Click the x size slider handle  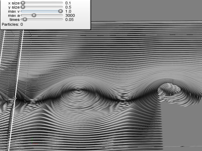coord(23,3)
